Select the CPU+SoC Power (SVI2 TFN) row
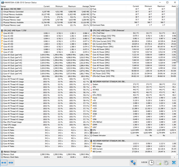 [x=133, y=76]
